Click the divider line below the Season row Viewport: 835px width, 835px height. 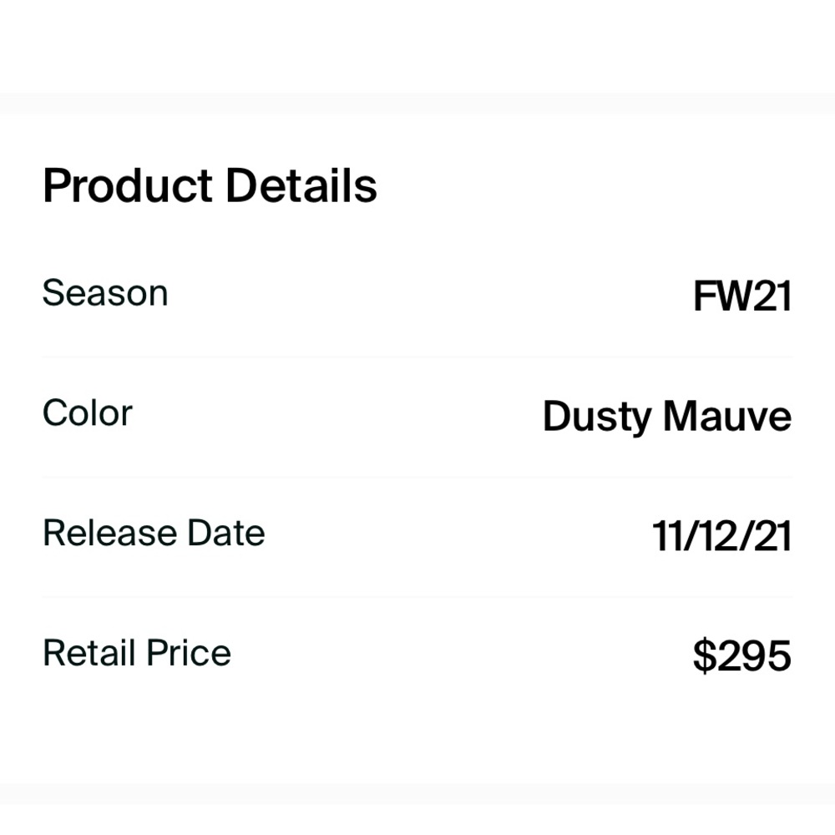[x=417, y=357]
